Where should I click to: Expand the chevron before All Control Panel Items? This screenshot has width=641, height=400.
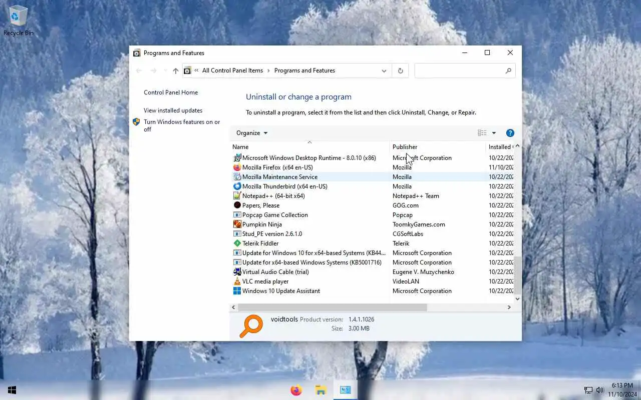tap(196, 70)
